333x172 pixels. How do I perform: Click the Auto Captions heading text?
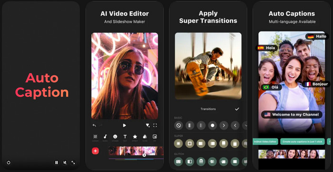(292, 14)
